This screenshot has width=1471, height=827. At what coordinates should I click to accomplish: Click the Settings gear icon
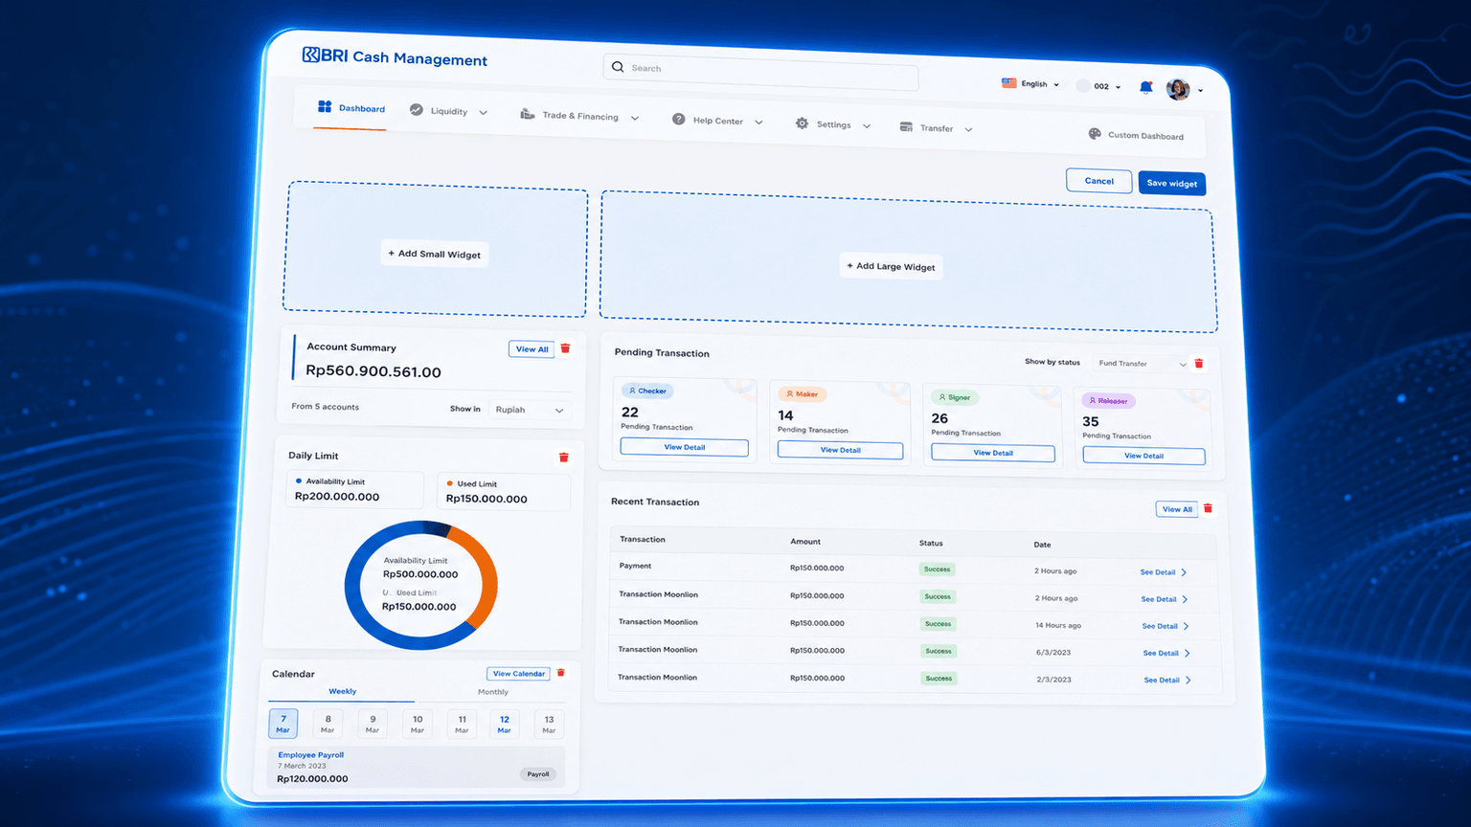tap(802, 123)
